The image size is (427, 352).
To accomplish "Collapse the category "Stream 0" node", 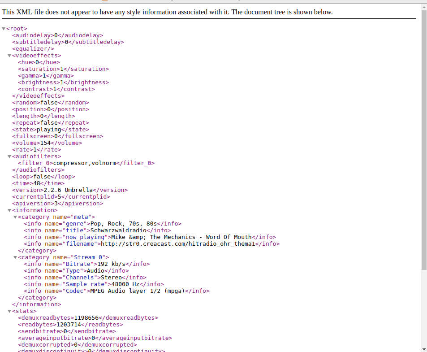I will pyautogui.click(x=15, y=257).
